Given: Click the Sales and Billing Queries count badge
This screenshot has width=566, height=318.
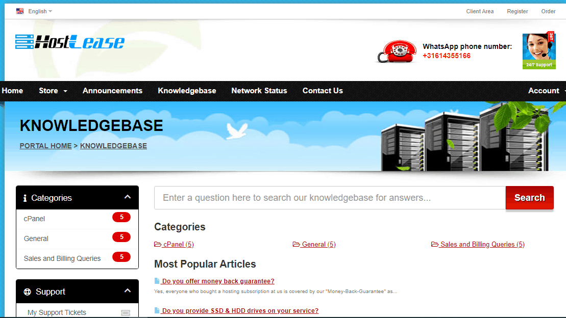Looking at the screenshot, I should (x=121, y=257).
